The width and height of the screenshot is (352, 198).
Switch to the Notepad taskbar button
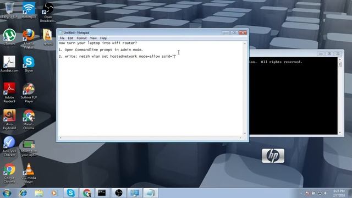click(x=151, y=193)
